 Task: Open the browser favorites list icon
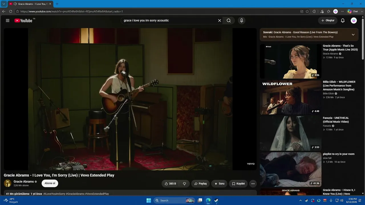point(329,11)
